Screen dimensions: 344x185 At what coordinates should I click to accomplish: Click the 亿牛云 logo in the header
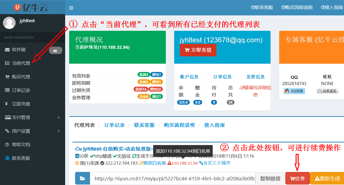(31, 7)
